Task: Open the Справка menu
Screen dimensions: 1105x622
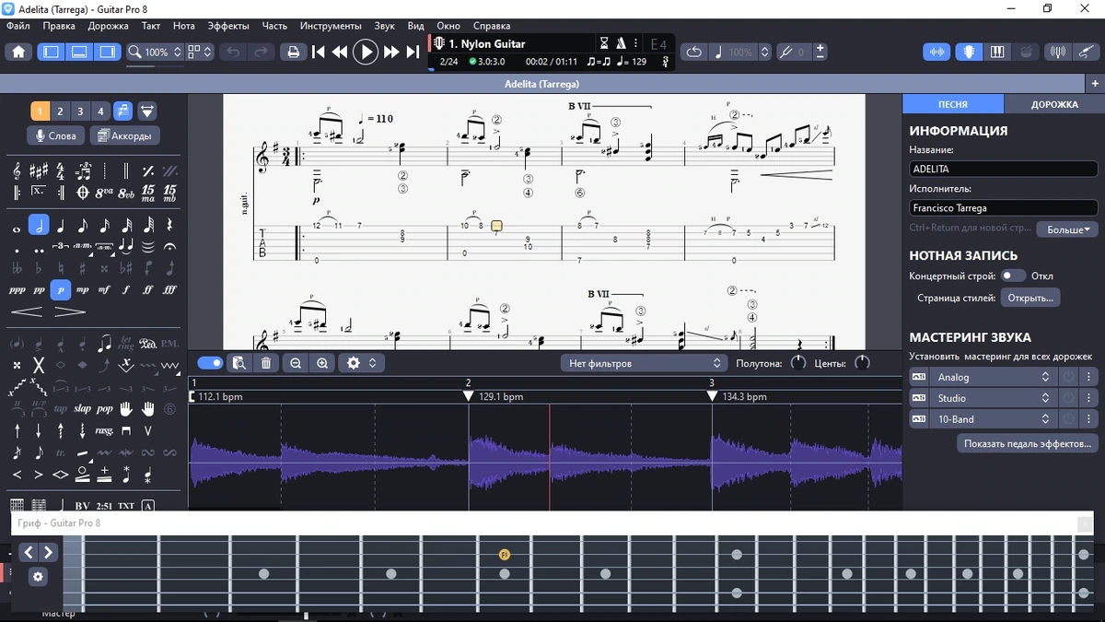Action: (x=492, y=26)
